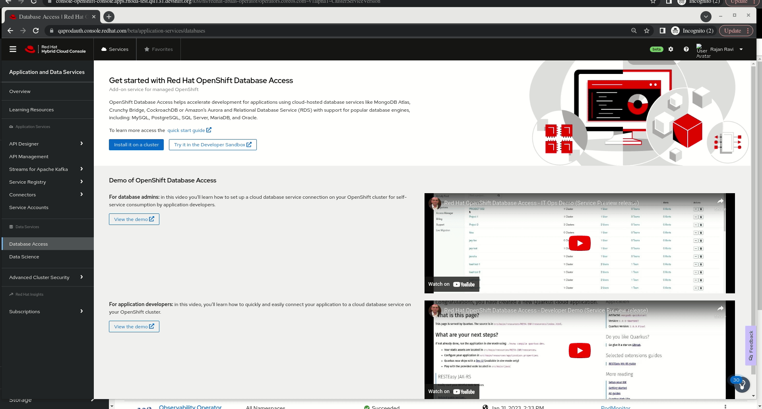
Task: View the demo for application developers
Action: tap(134, 327)
